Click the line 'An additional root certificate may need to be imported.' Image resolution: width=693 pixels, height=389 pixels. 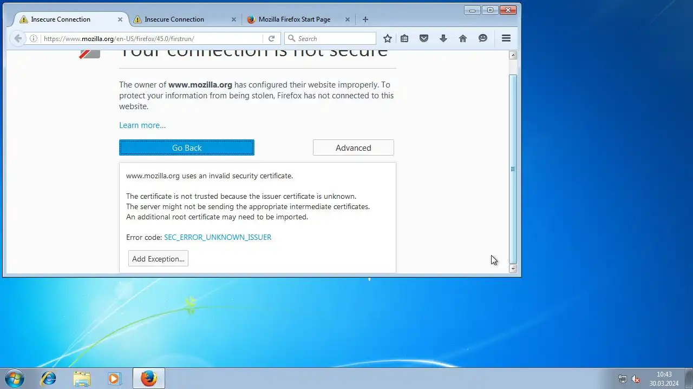(217, 217)
